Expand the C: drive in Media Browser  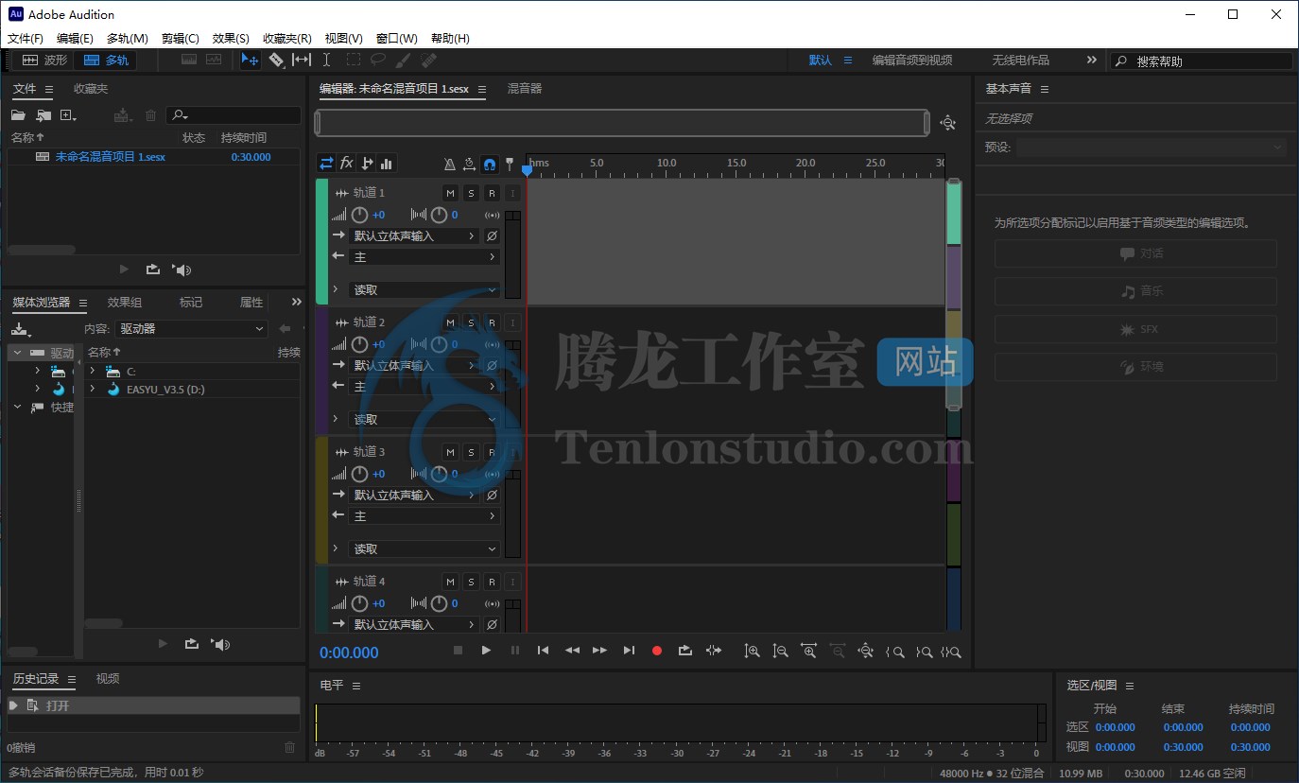click(93, 372)
